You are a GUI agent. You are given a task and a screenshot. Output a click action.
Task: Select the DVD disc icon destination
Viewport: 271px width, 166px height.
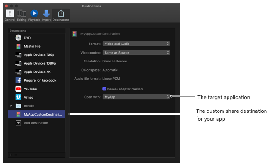[18, 38]
